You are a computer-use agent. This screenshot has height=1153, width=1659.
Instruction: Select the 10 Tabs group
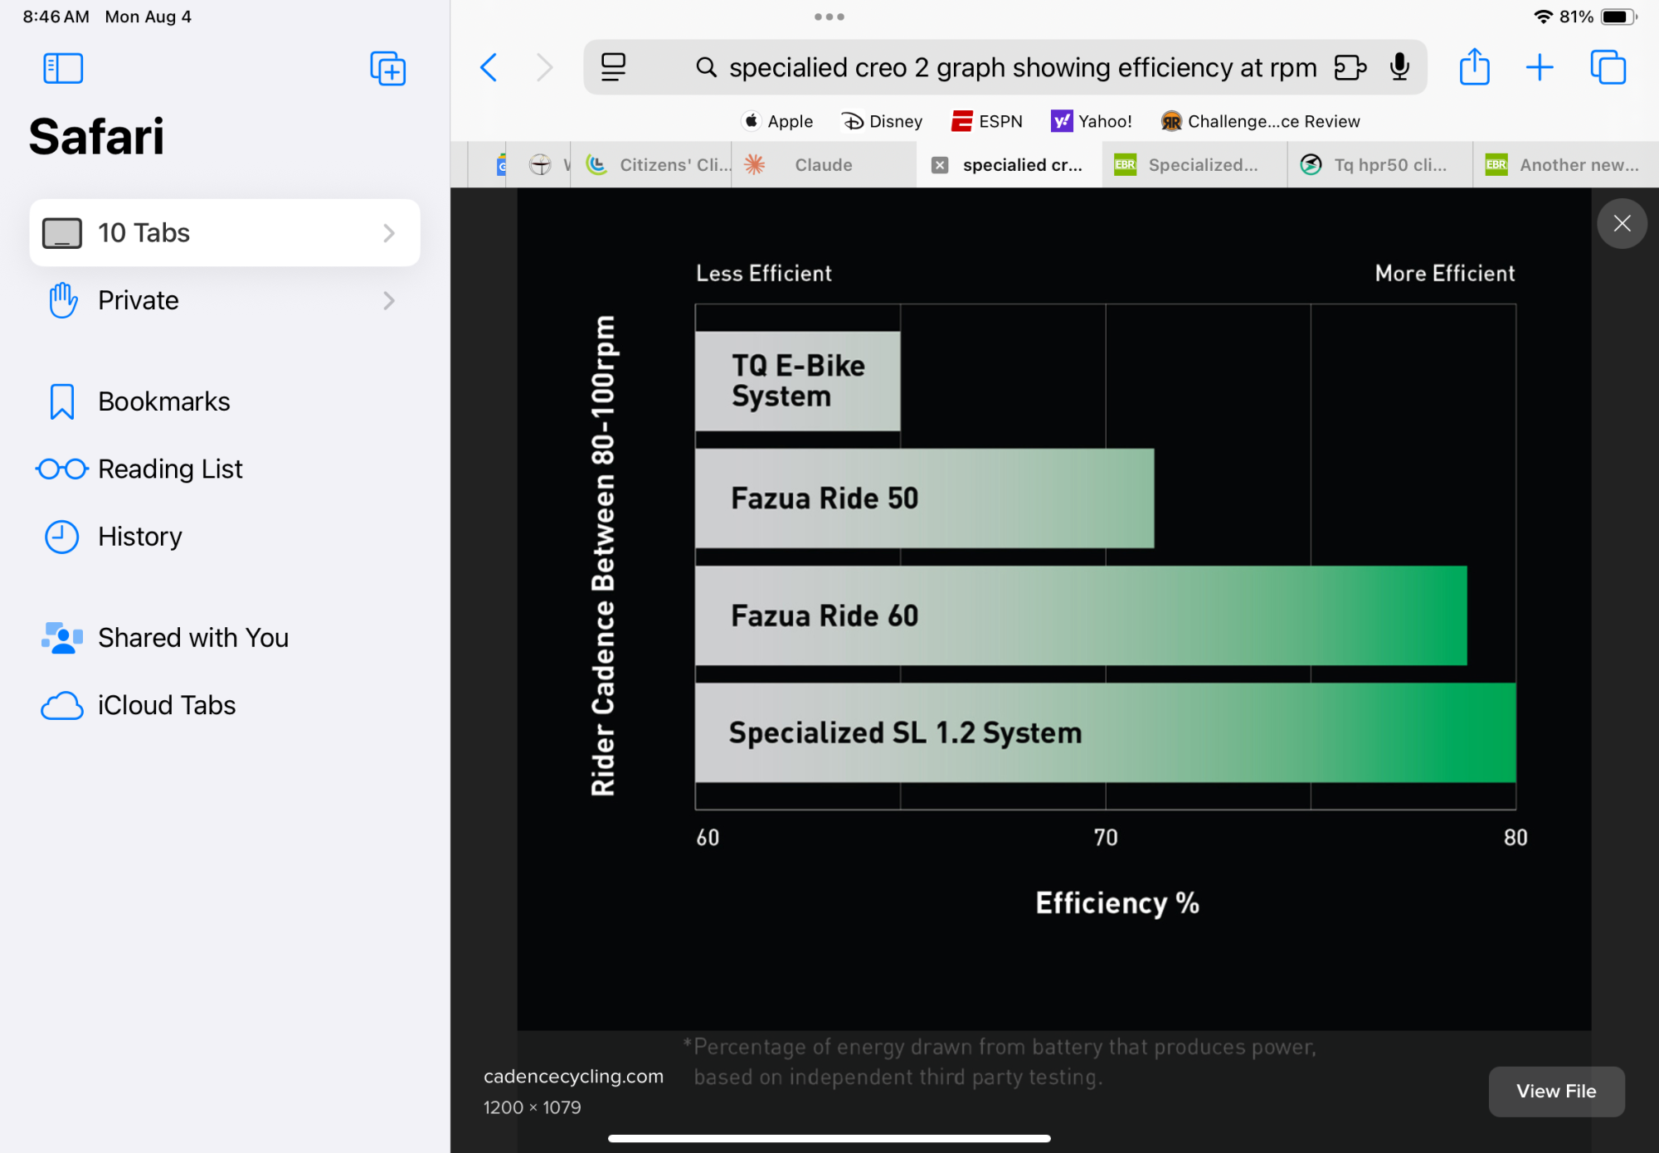pyautogui.click(x=224, y=233)
